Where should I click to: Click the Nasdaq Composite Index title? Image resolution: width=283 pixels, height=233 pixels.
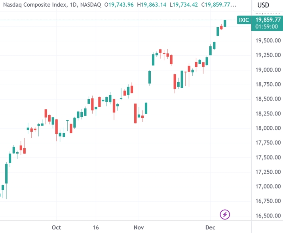click(35, 5)
